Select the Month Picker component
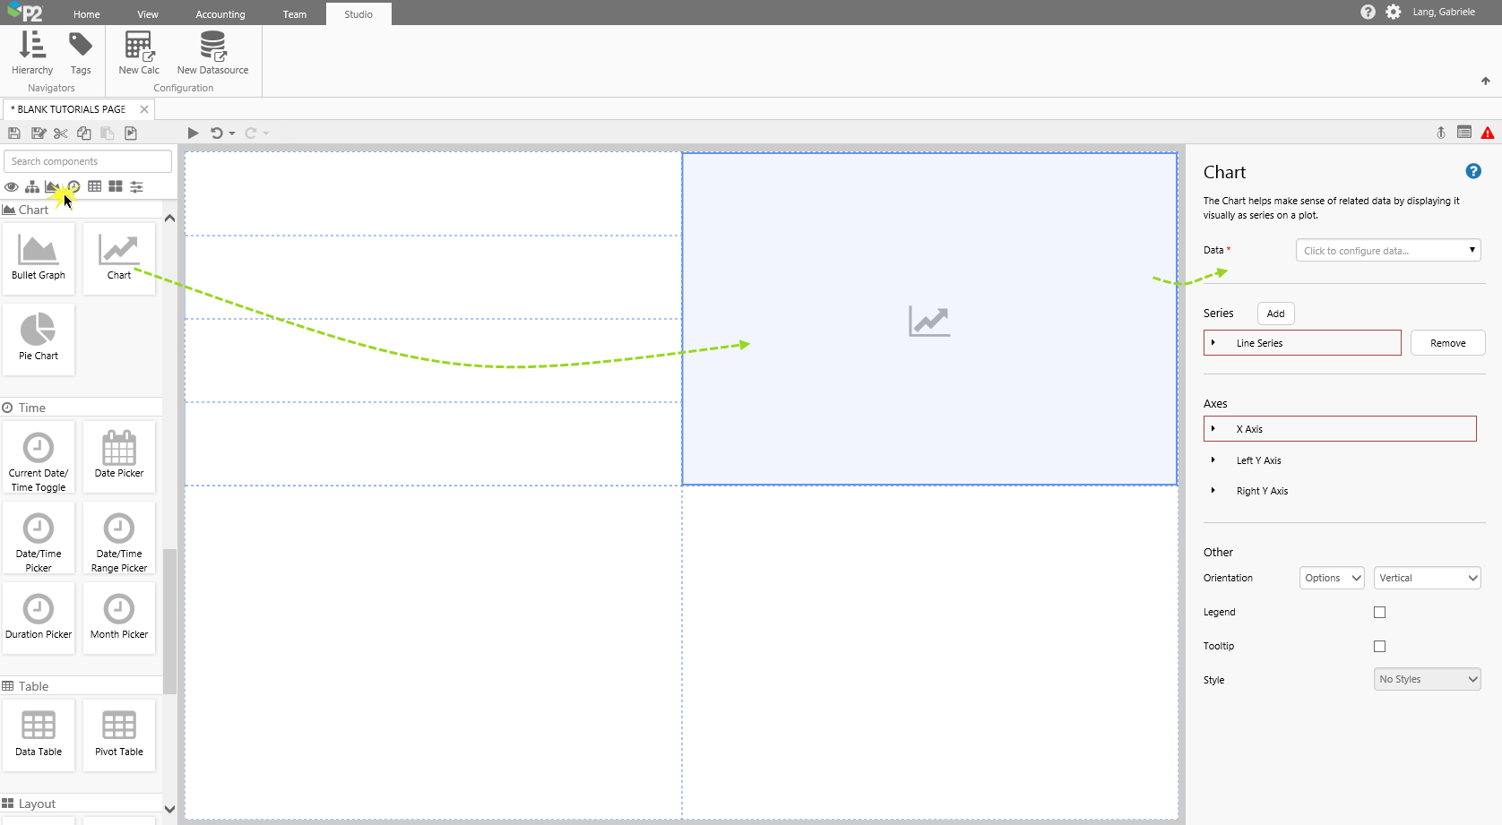Viewport: 1502px width, 825px height. tap(119, 618)
